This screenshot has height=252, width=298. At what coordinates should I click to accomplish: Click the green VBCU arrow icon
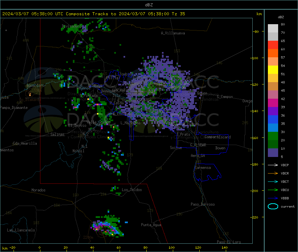[x=273, y=190]
